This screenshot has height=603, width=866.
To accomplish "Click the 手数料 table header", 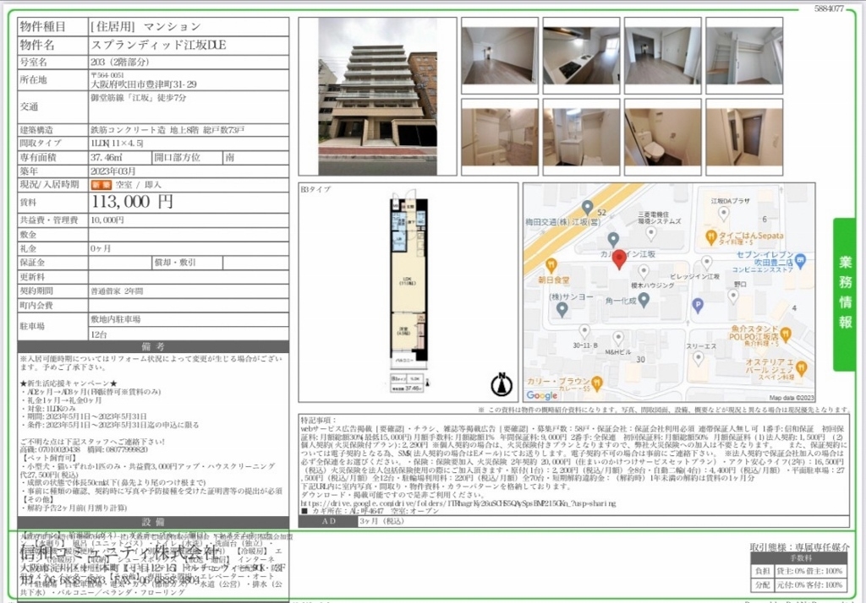I will click(800, 557).
